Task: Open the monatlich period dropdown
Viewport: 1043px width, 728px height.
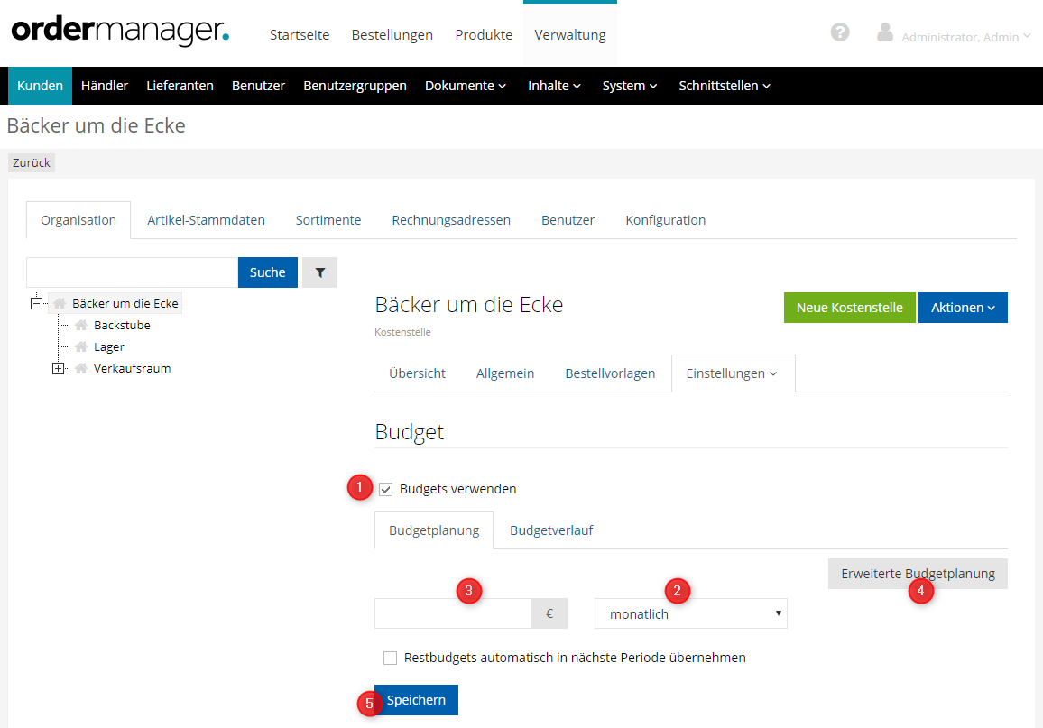Action: (690, 614)
